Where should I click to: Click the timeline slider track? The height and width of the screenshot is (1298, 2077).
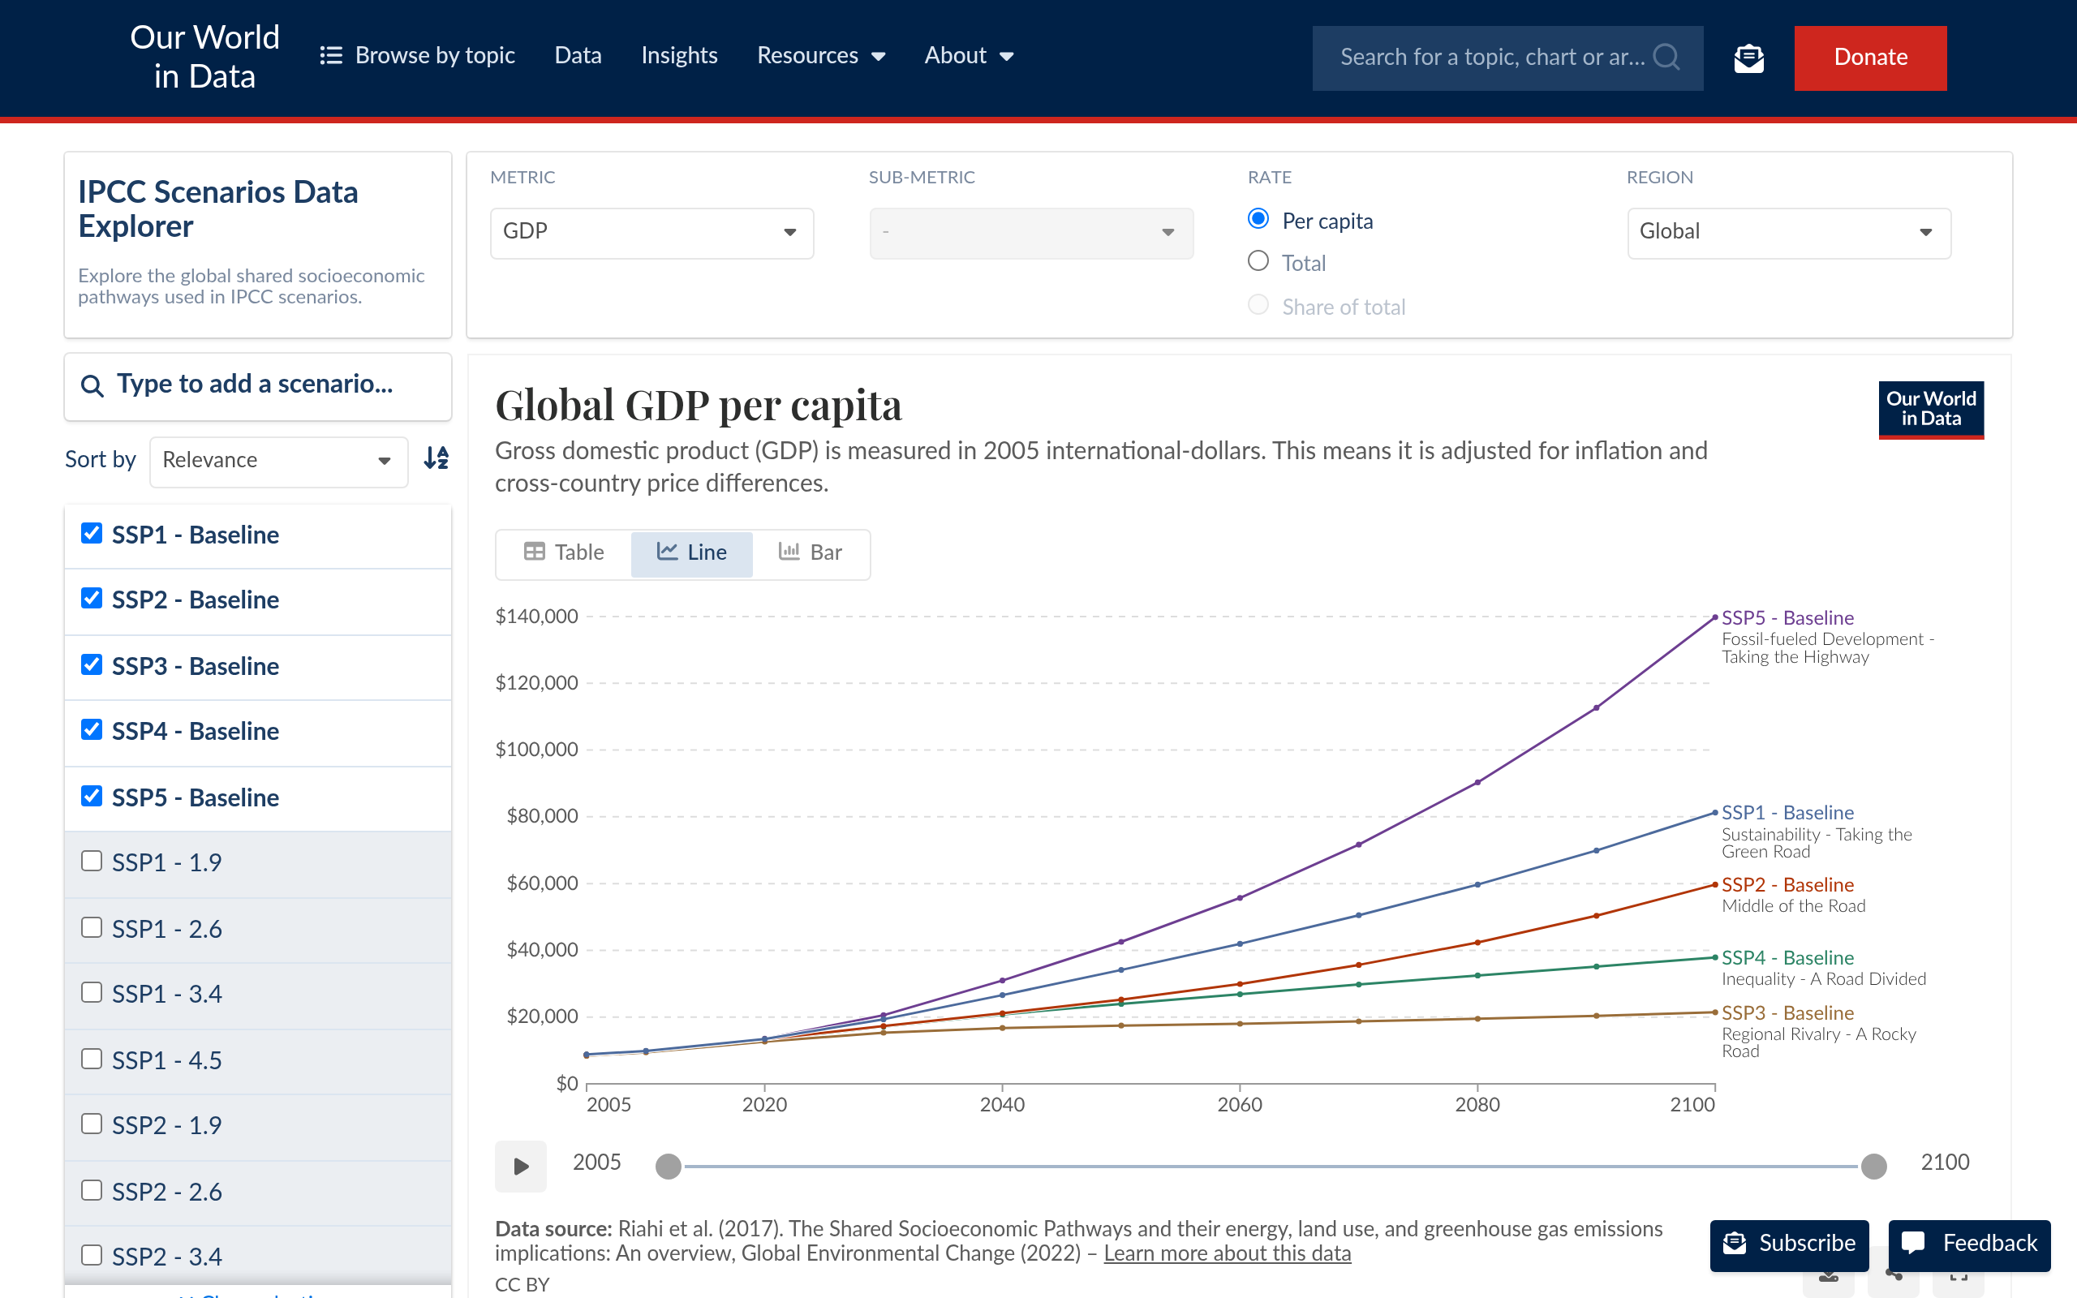click(x=1271, y=1166)
